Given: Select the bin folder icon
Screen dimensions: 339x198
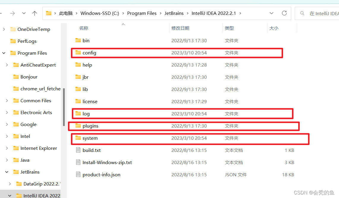Looking at the screenshot, I should (x=78, y=40).
